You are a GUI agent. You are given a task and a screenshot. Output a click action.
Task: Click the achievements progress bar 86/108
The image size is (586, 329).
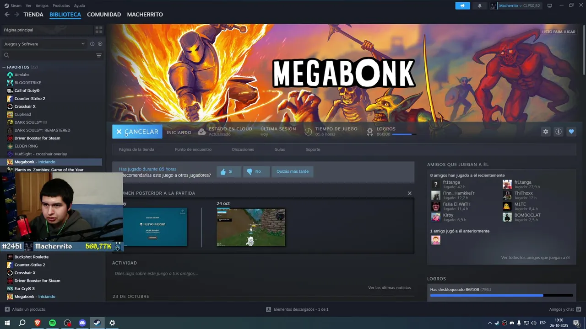tap(404, 134)
